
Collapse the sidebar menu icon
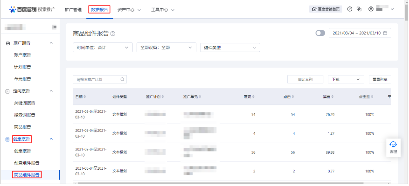pyautogui.click(x=54, y=27)
